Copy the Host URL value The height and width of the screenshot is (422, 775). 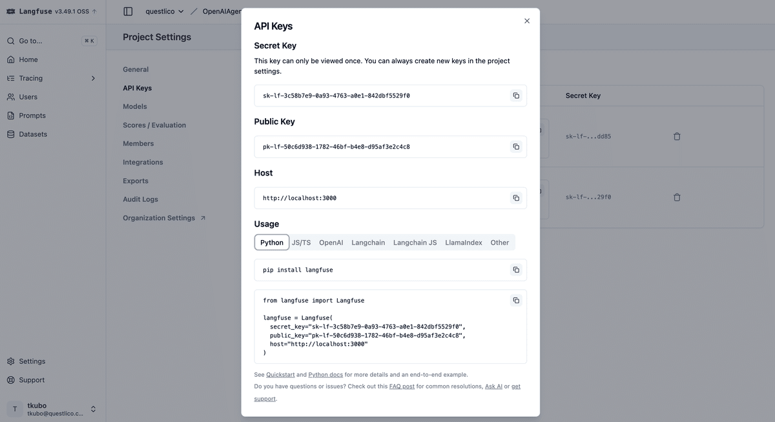point(515,197)
